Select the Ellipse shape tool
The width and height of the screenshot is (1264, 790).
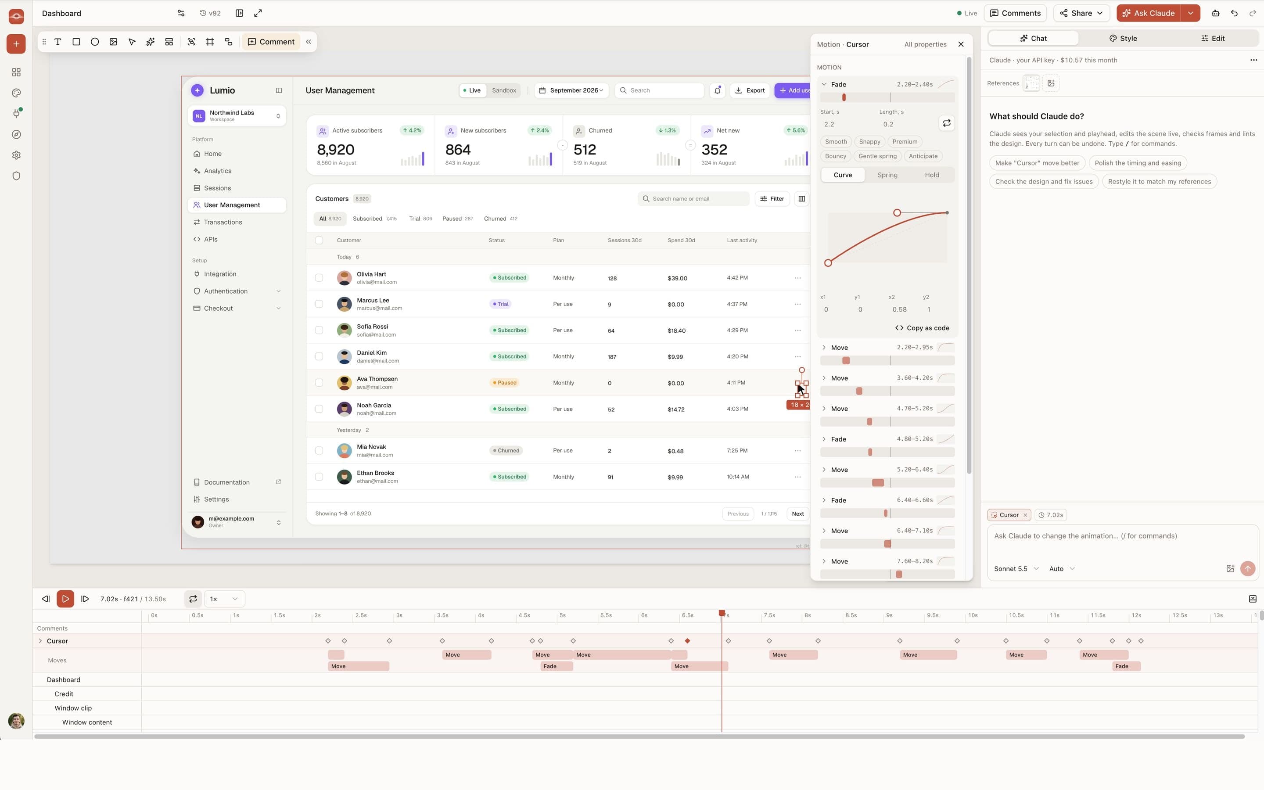94,42
